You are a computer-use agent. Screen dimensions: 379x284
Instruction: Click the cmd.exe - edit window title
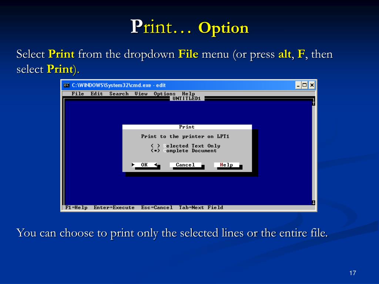tap(119, 85)
